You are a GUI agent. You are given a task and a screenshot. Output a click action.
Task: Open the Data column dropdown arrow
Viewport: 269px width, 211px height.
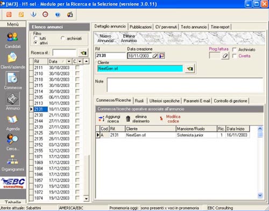click(x=69, y=62)
